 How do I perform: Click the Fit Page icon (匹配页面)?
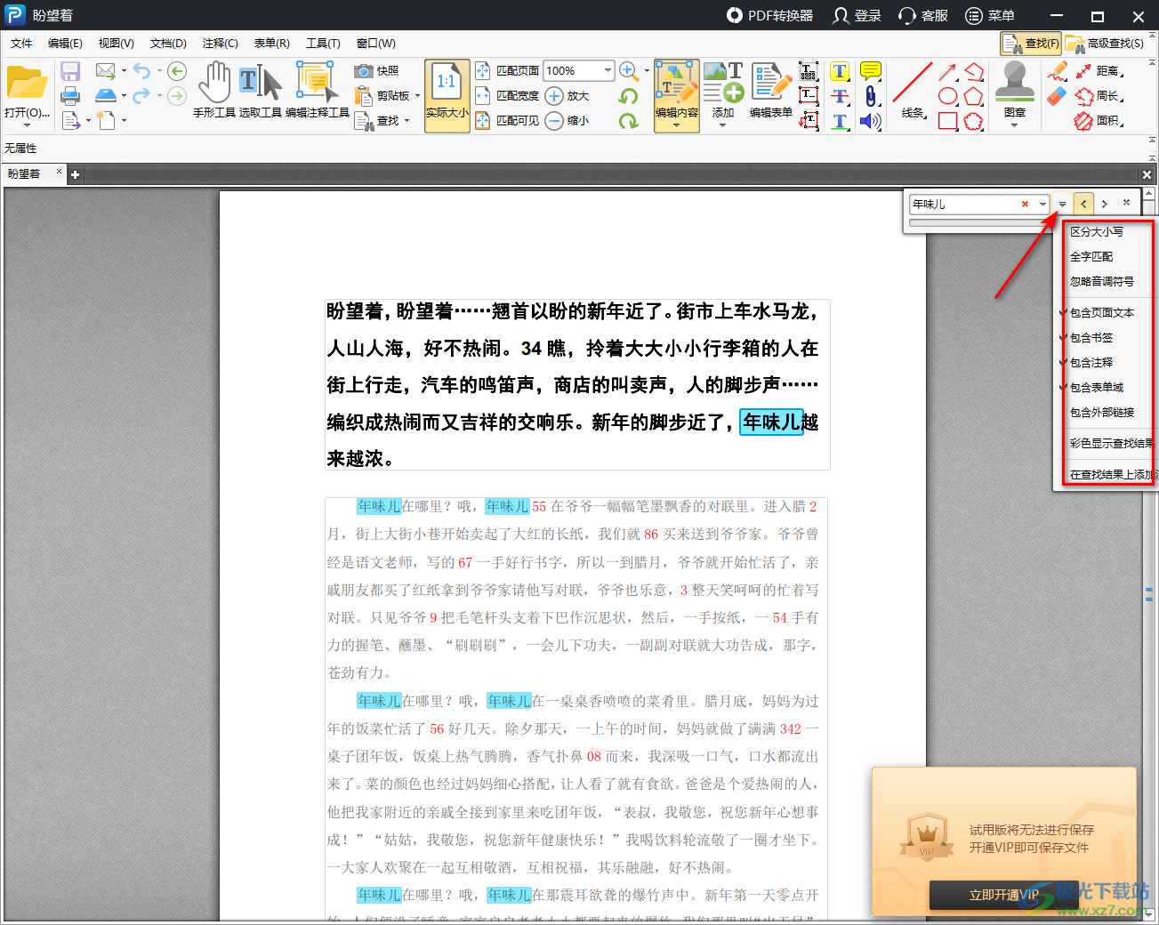click(x=483, y=71)
